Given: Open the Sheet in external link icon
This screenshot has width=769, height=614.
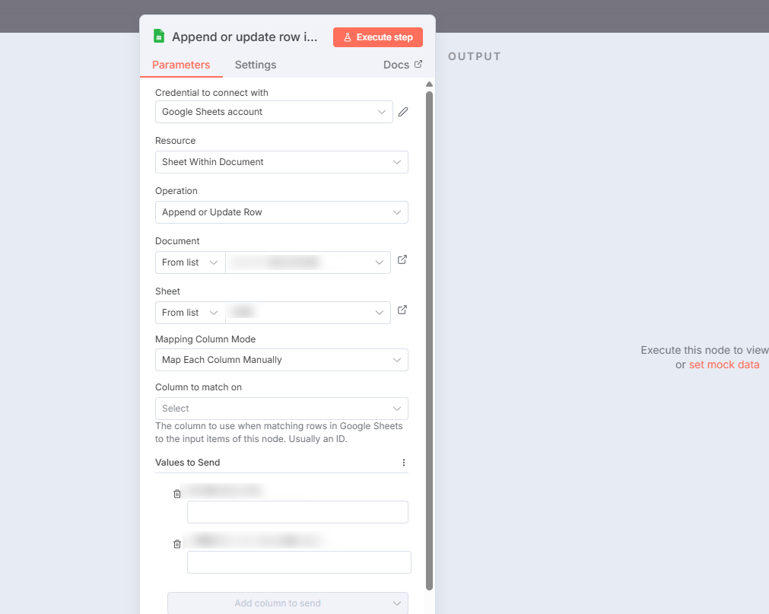Looking at the screenshot, I should pyautogui.click(x=402, y=310).
